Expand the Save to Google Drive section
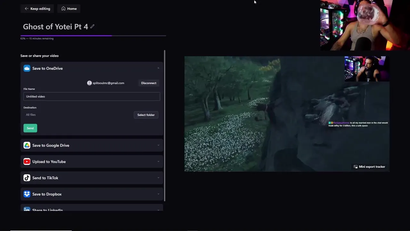410x231 pixels. 158,145
